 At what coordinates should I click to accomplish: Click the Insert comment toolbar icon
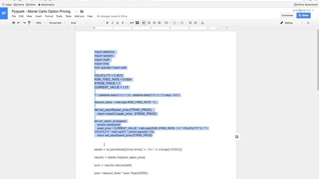click(x=137, y=23)
